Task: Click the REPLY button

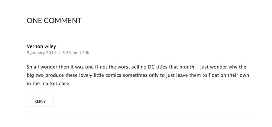Action: click(40, 101)
